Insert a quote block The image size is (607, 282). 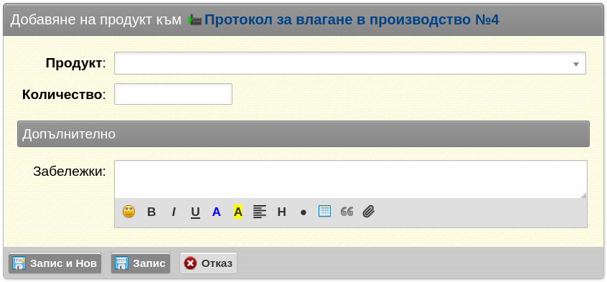(347, 212)
